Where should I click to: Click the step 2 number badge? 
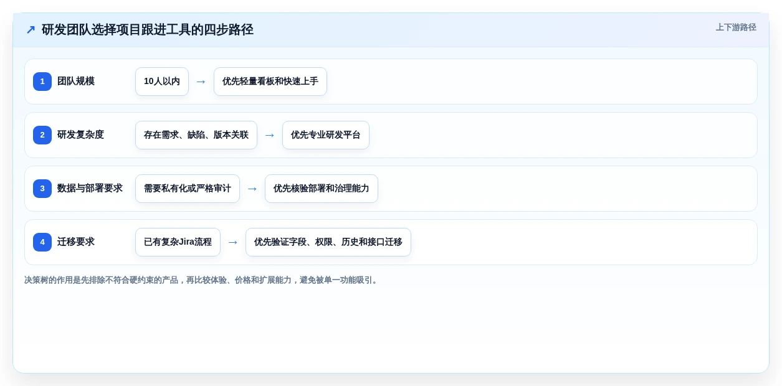42,135
